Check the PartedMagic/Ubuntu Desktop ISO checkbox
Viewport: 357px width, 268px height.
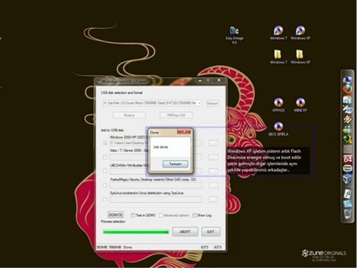[105, 185]
